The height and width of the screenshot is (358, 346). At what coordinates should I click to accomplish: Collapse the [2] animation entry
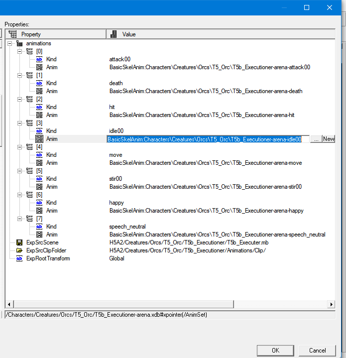click(x=19, y=99)
